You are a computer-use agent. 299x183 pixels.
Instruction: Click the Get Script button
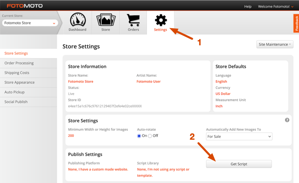point(239,164)
